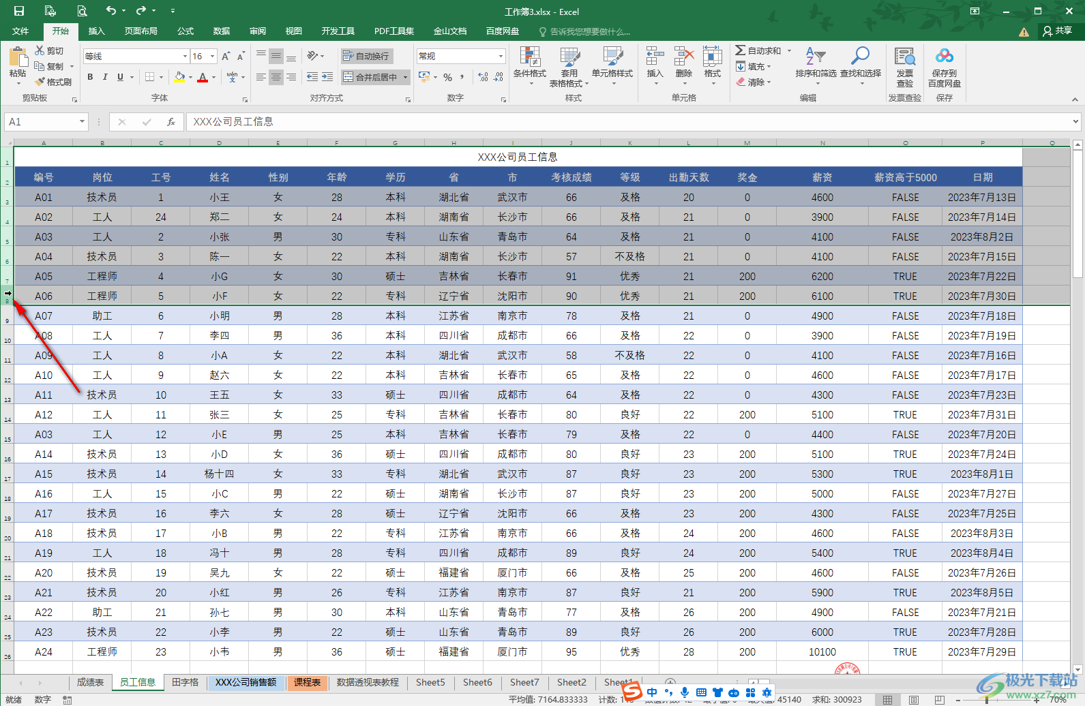This screenshot has height=706, width=1085.
Task: Apply comma style number format
Action: 462,77
